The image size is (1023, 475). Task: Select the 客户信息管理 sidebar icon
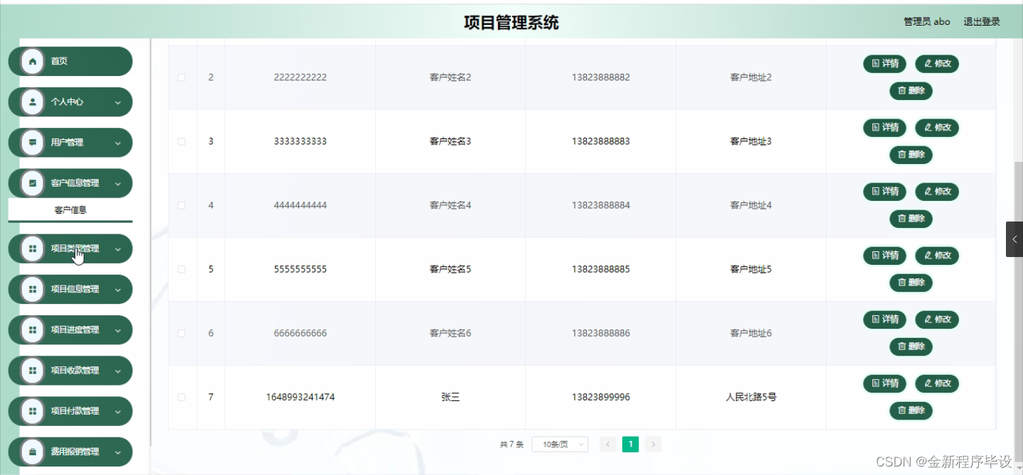tap(31, 182)
